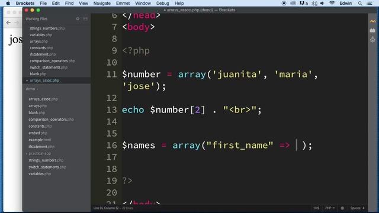
Task: Open Extension Manager brick icon
Action: [372, 30]
